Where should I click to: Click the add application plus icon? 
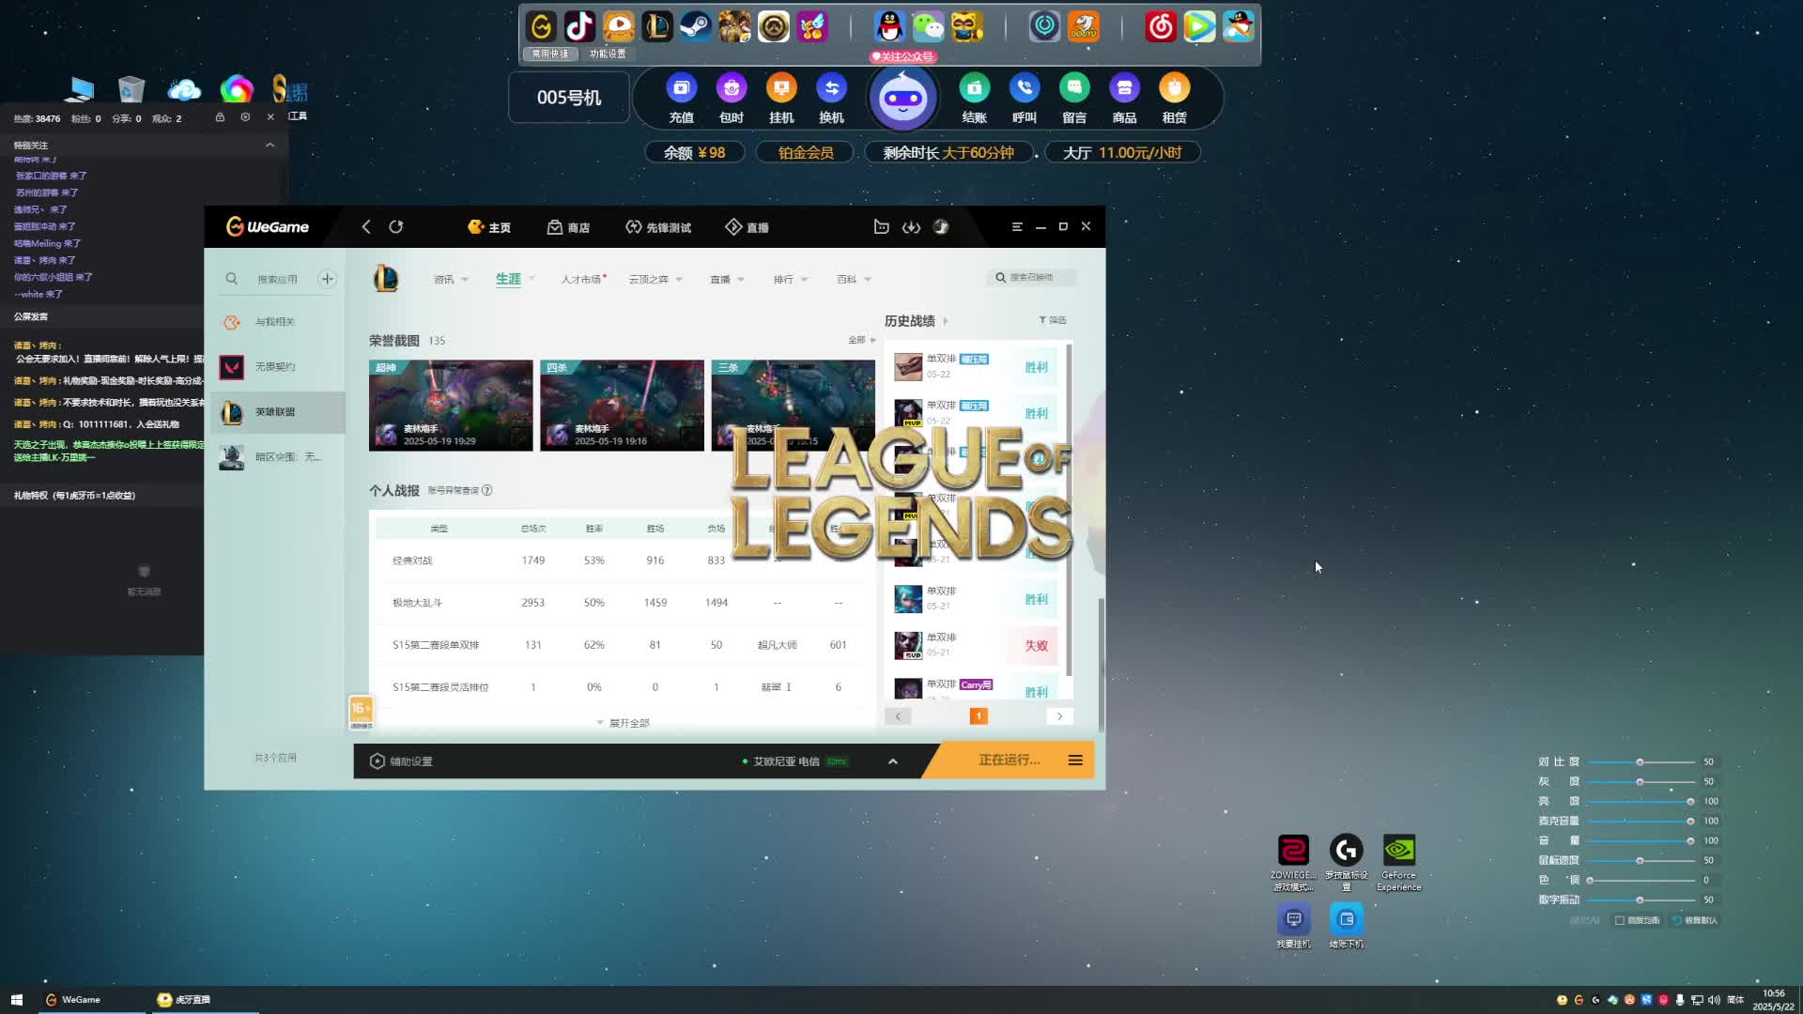tap(327, 279)
